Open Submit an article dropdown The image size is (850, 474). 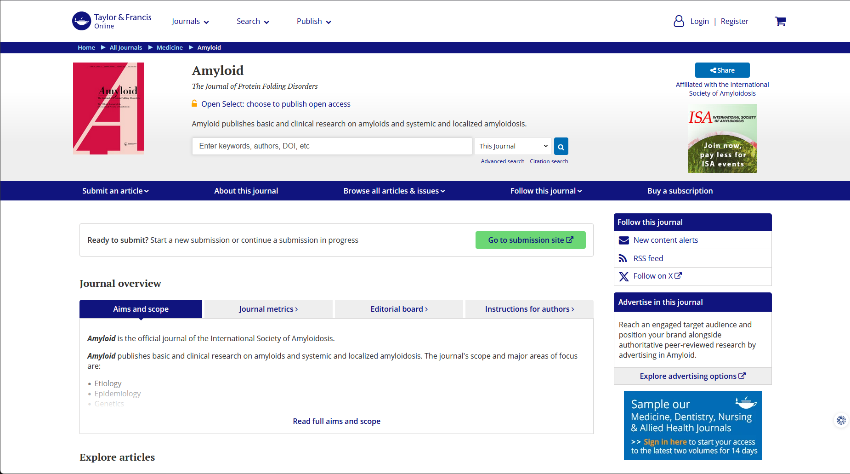115,191
